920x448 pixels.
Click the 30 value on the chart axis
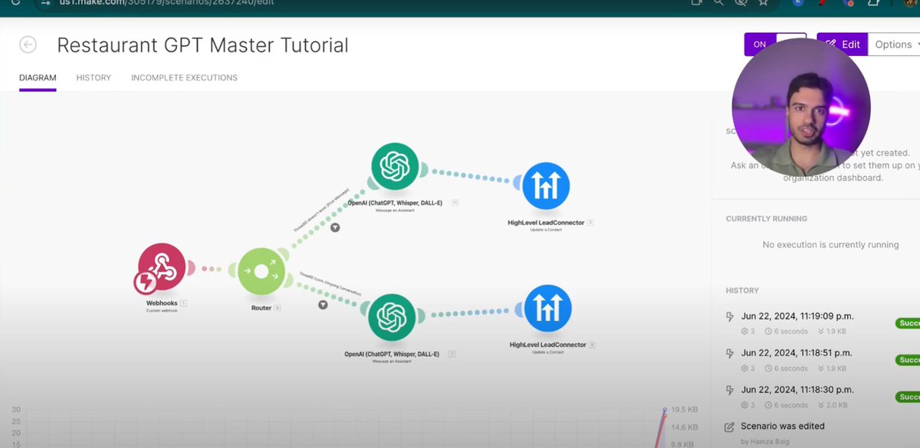[16, 410]
